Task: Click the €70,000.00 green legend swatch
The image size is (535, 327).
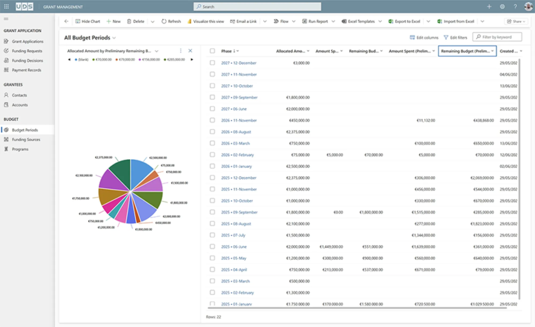Action: 93,59
